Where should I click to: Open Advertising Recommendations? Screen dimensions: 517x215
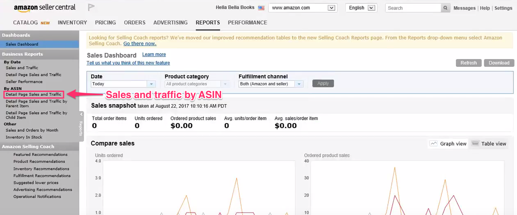click(43, 190)
